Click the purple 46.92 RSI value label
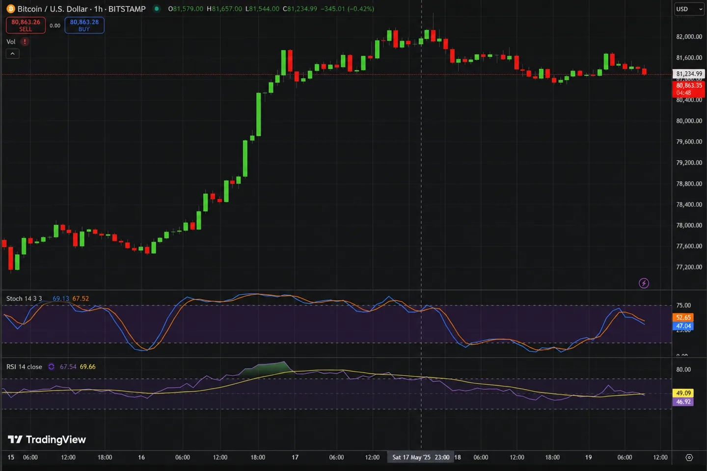707x471 pixels. click(683, 402)
